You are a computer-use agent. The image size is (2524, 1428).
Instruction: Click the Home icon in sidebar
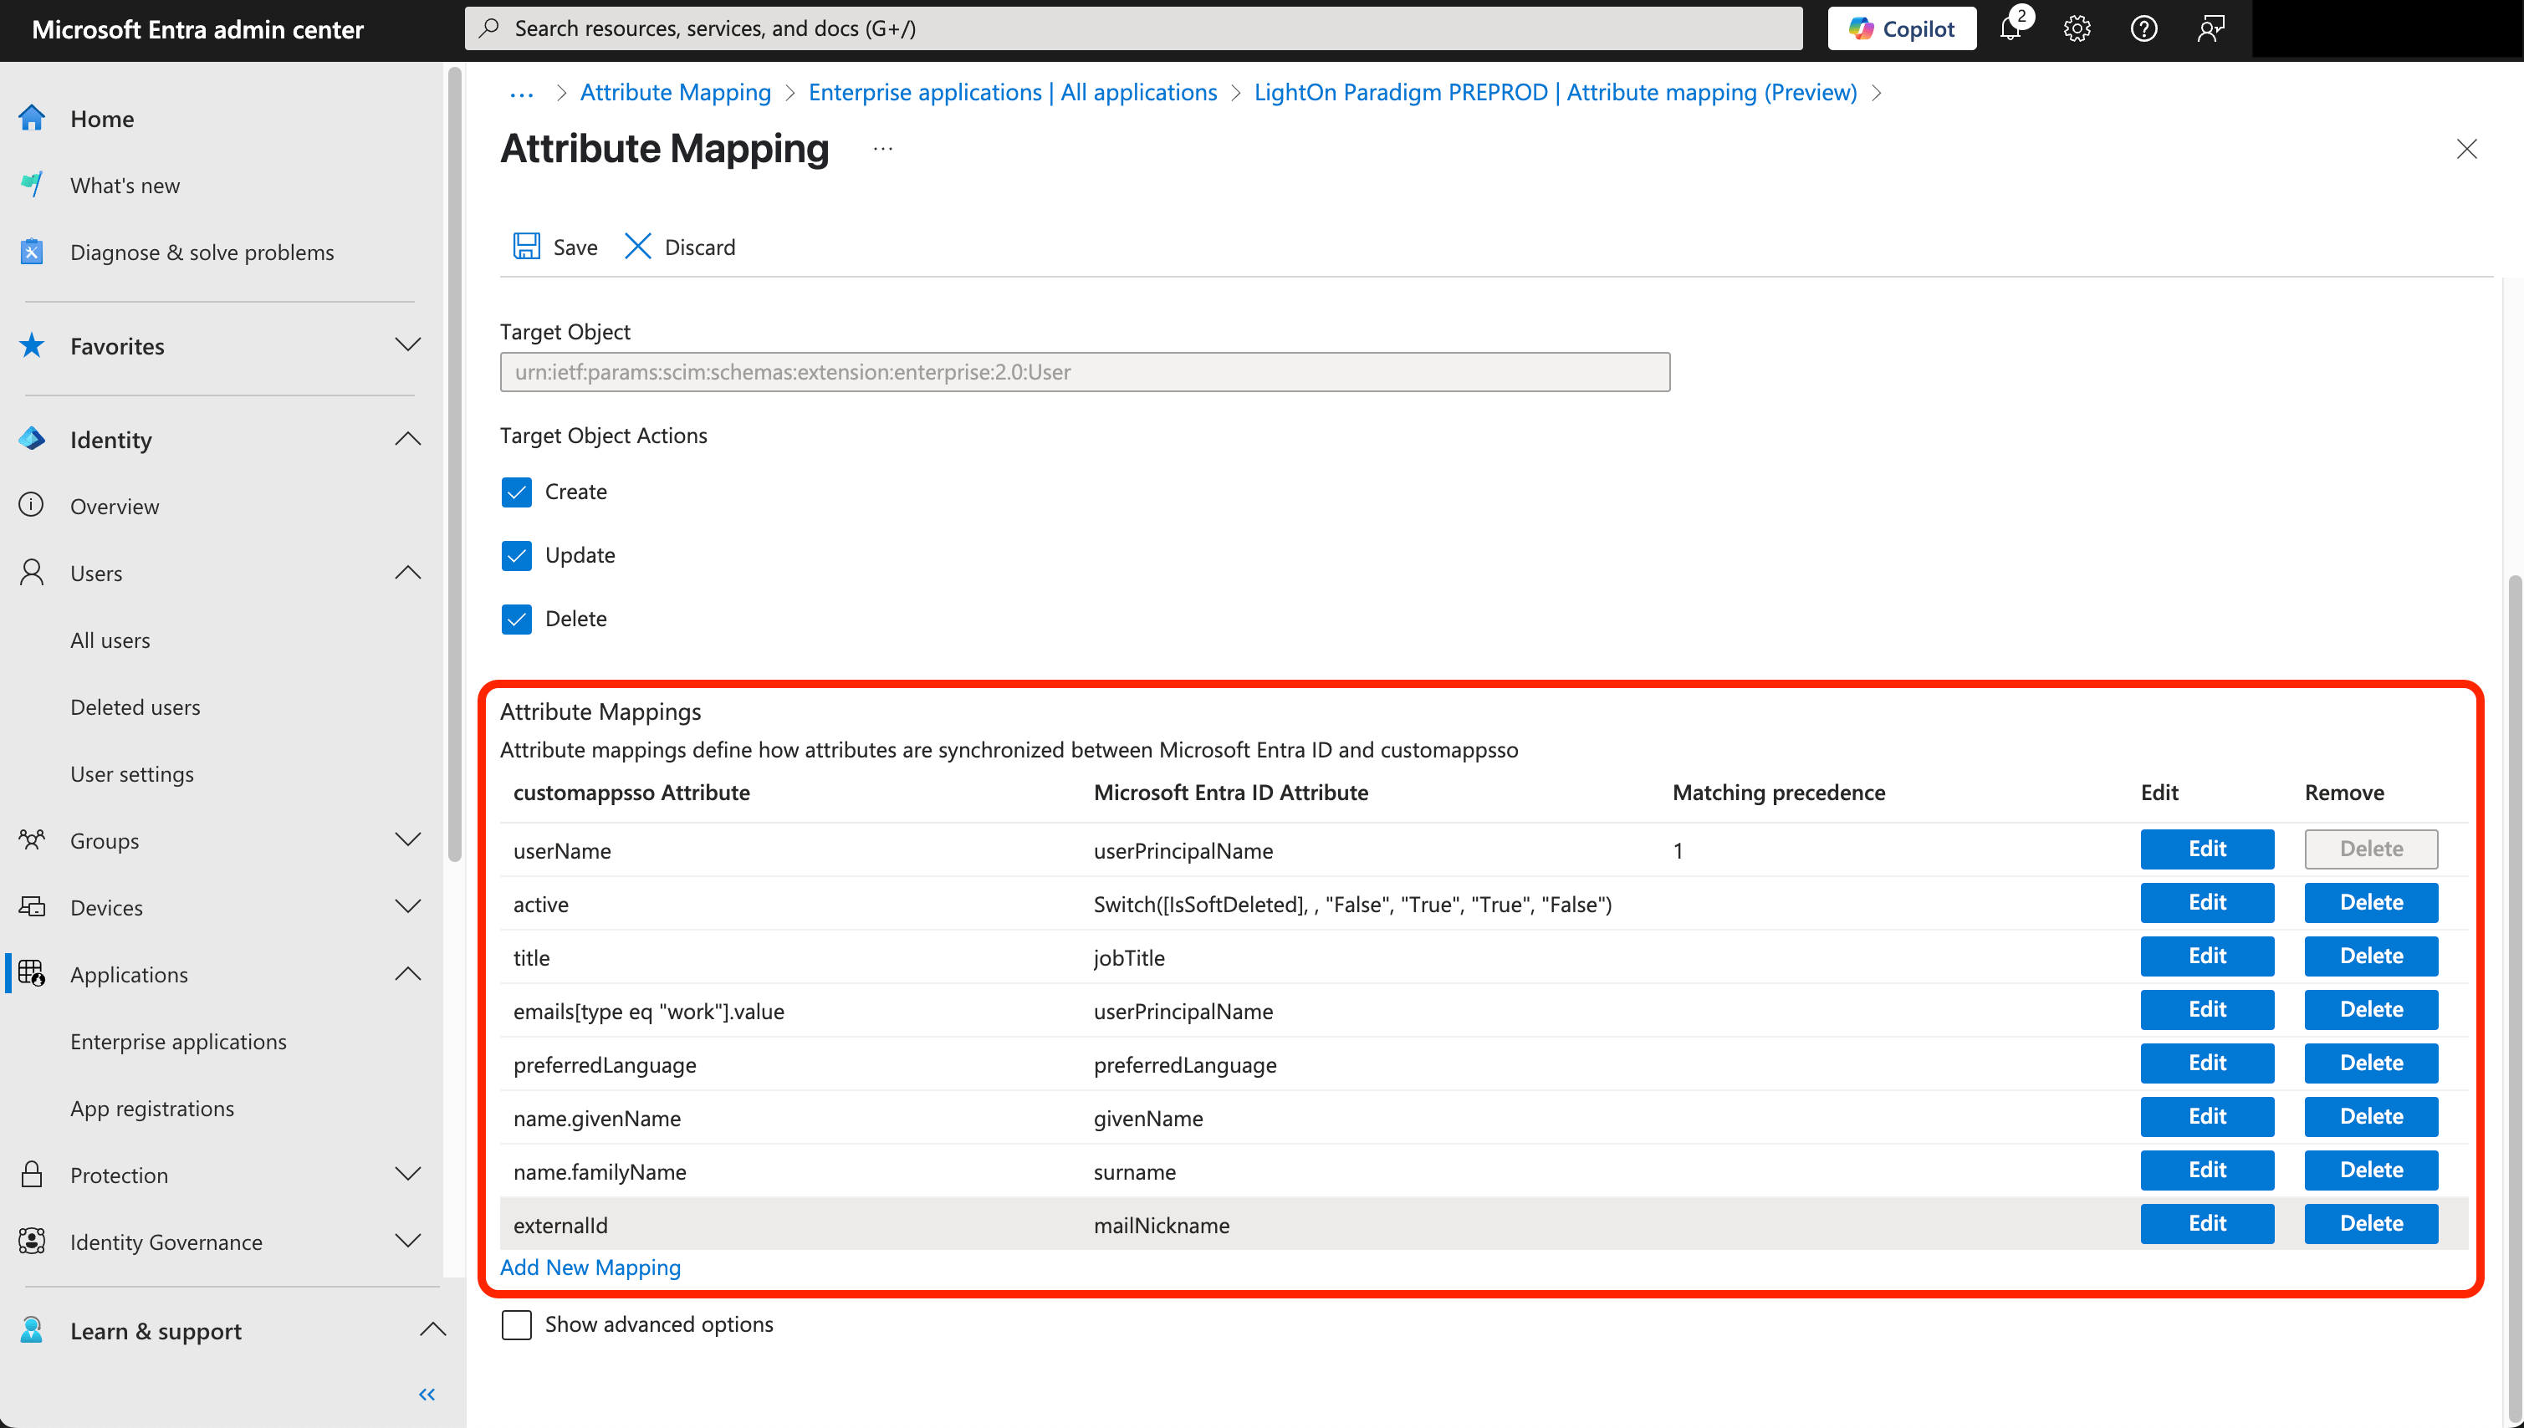(32, 118)
